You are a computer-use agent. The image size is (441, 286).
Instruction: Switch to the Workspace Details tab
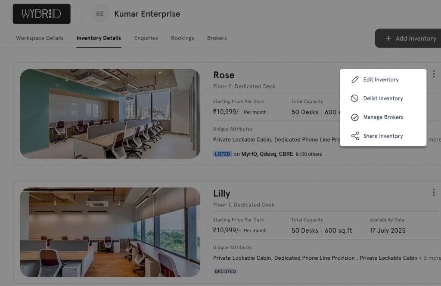click(x=40, y=38)
